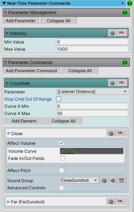134x212 pixels.
Task: Collapse the Intensity parameter foldout
Action: [x=7, y=33]
